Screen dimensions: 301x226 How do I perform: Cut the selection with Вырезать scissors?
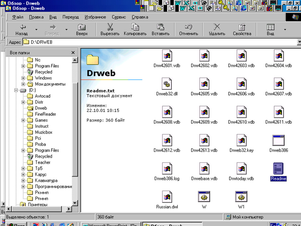110,30
